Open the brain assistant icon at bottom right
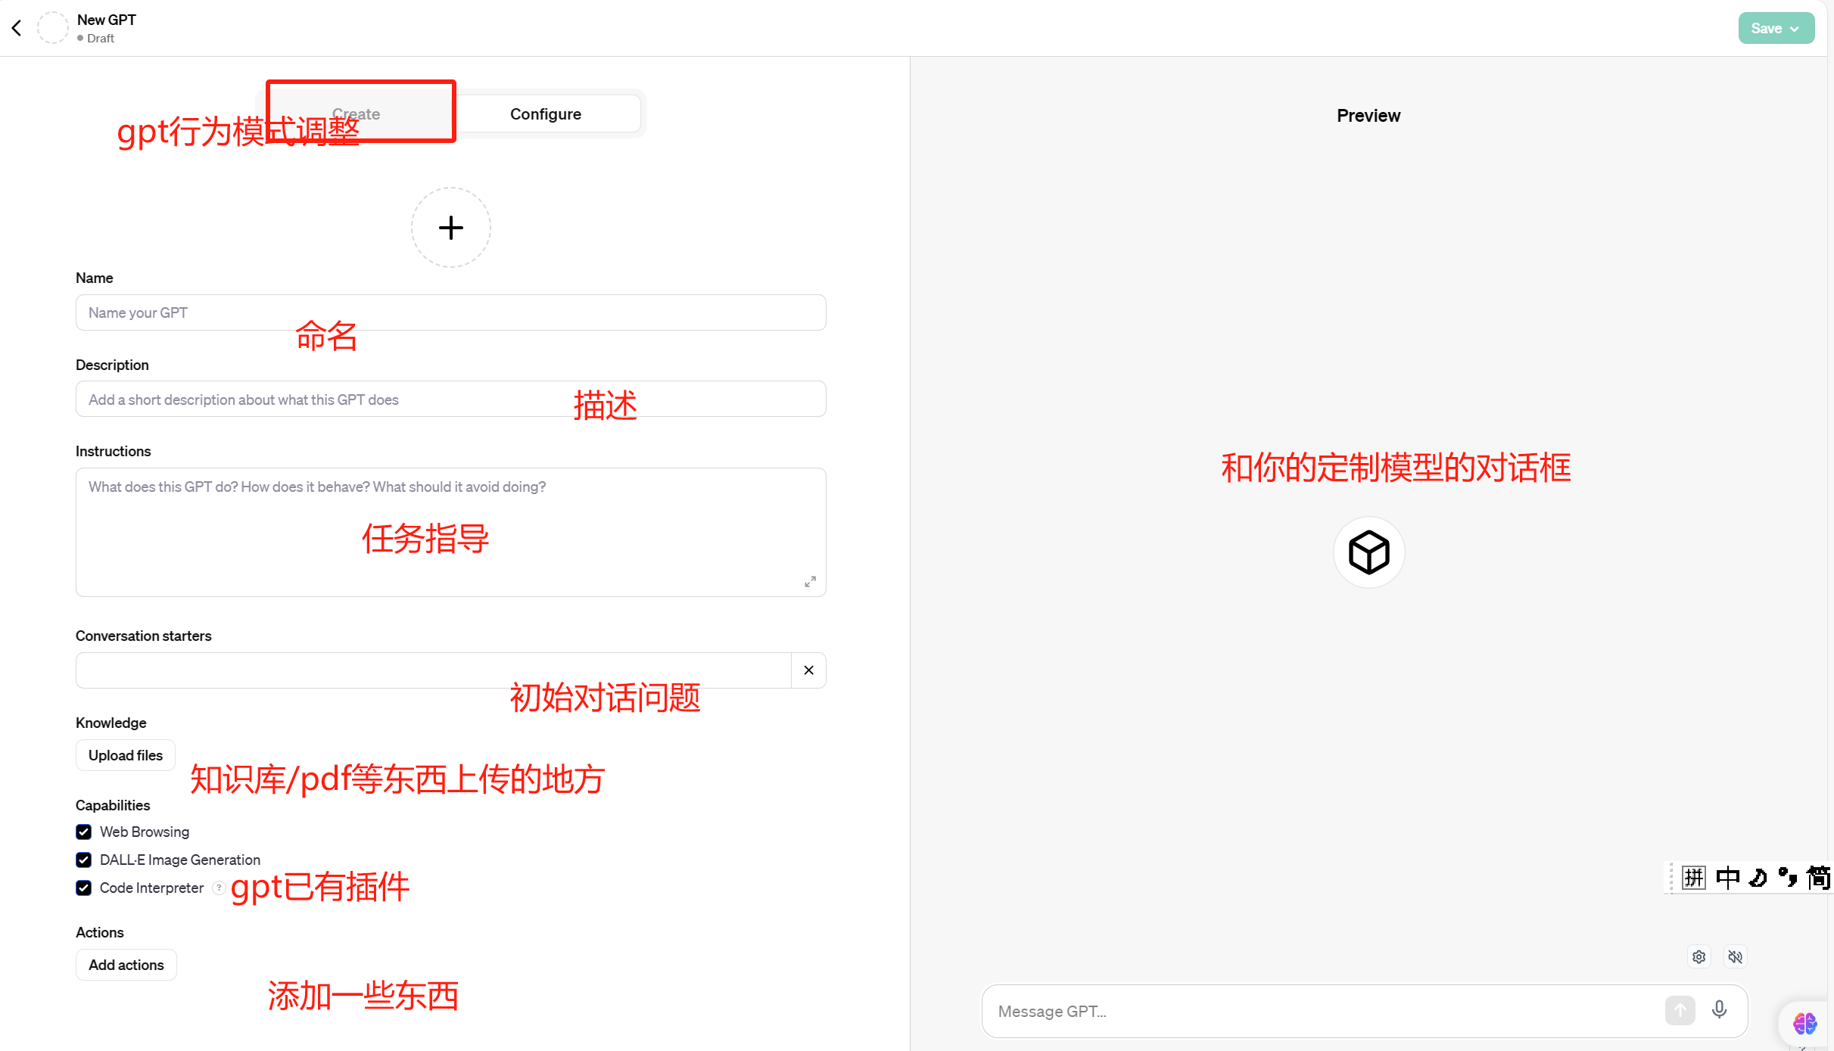Viewport: 1834px width, 1051px height. 1805,1024
